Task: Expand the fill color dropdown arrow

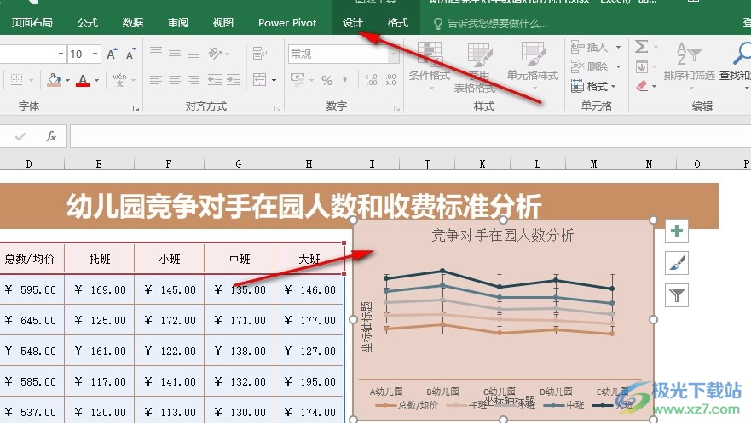Action: point(67,80)
